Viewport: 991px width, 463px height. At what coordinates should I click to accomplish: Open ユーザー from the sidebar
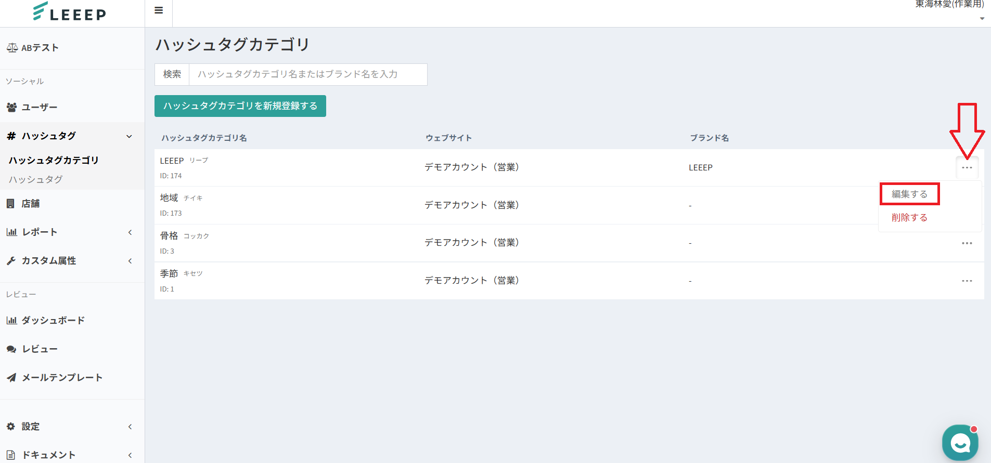coord(39,107)
